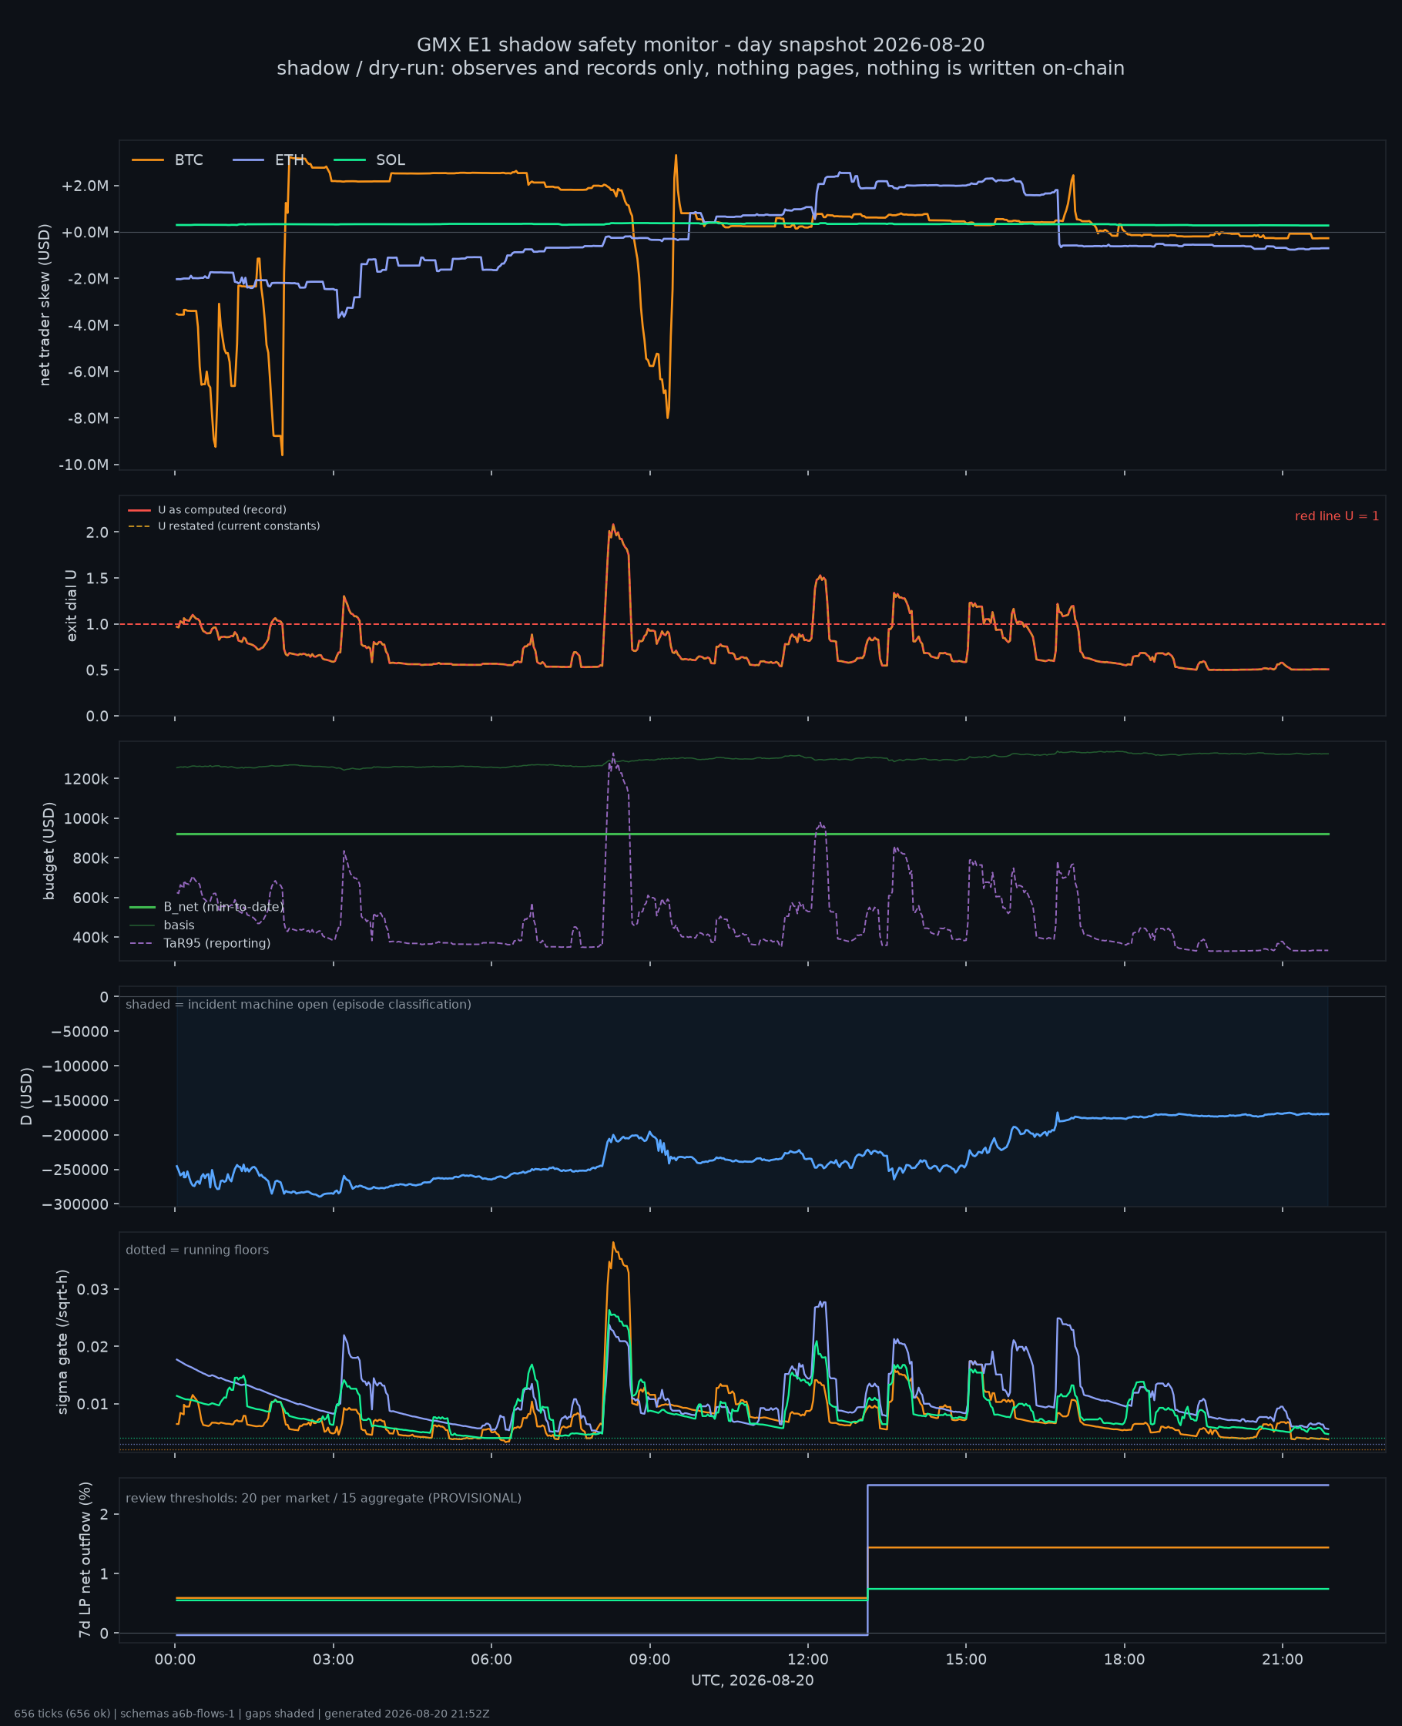
Task: Click the '0.02' sigma gate tick
Action: coord(93,1346)
